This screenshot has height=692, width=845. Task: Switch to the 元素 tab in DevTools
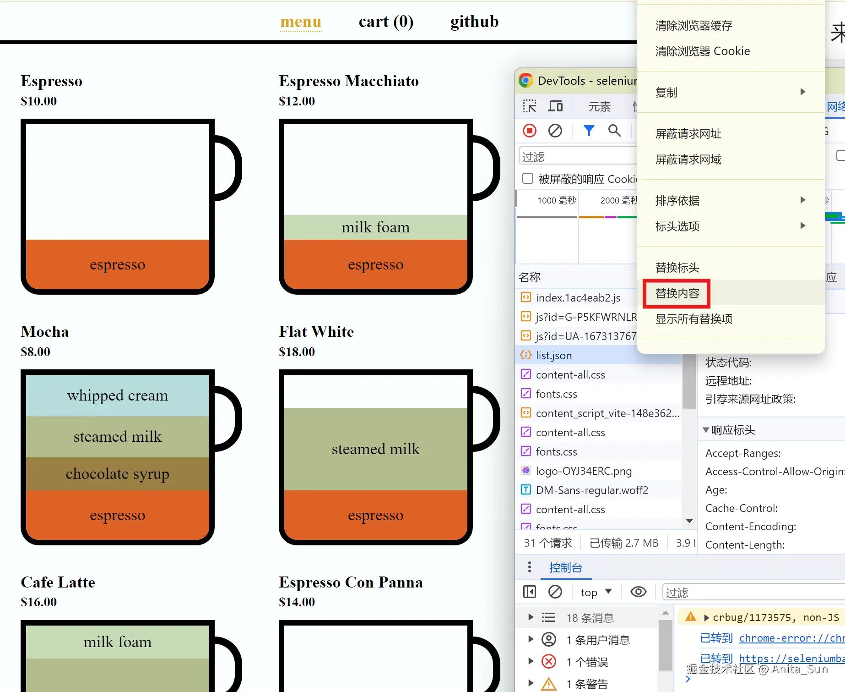(x=599, y=106)
